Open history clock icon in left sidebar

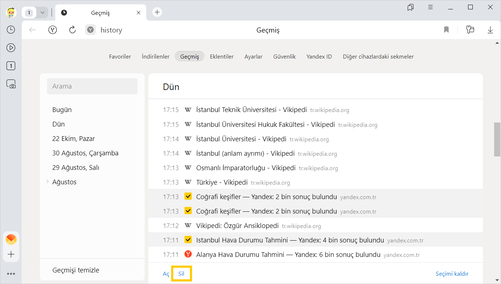coord(11,30)
